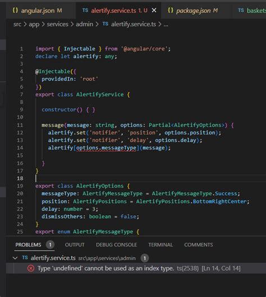Click 'AlertifyOptions' class name on line 19
The width and height of the screenshot is (266, 297).
pyautogui.click(x=100, y=186)
